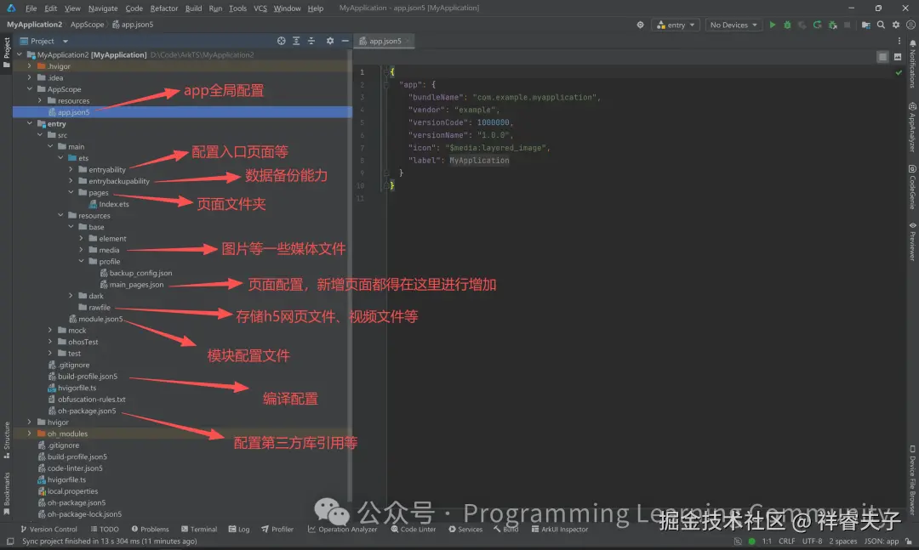The height and width of the screenshot is (550, 919).
Task: Open Everywhere search magnifier in toolbar
Action: 881,25
